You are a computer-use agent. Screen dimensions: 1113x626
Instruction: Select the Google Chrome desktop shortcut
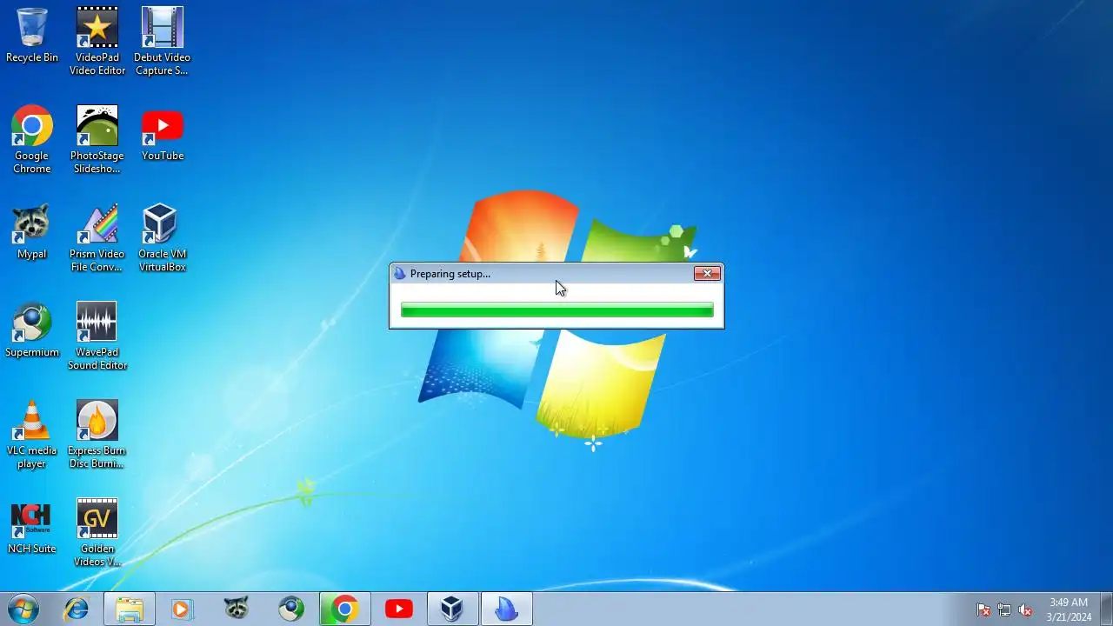32,139
